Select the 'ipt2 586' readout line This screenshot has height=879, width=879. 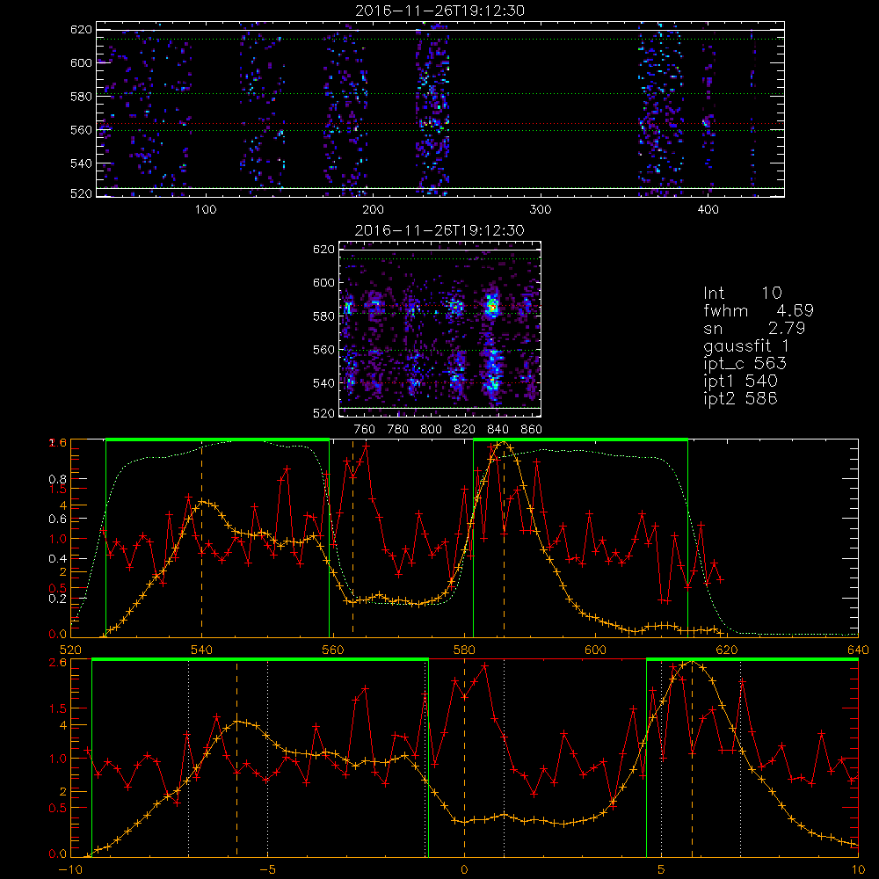(740, 398)
